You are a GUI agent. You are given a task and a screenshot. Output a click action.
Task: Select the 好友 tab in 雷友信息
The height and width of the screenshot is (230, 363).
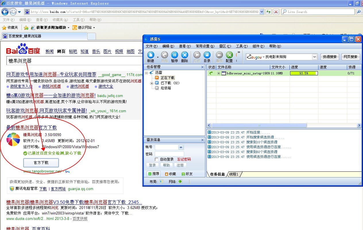pos(187,174)
